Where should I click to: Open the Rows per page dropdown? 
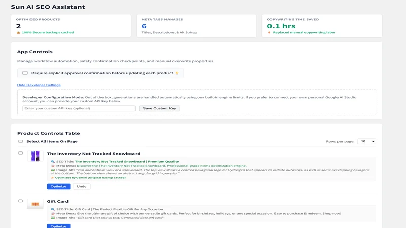point(366,141)
